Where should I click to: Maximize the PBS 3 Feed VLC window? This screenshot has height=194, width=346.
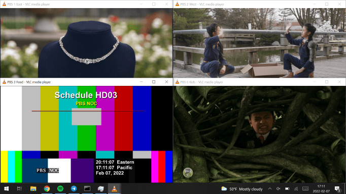154,82
